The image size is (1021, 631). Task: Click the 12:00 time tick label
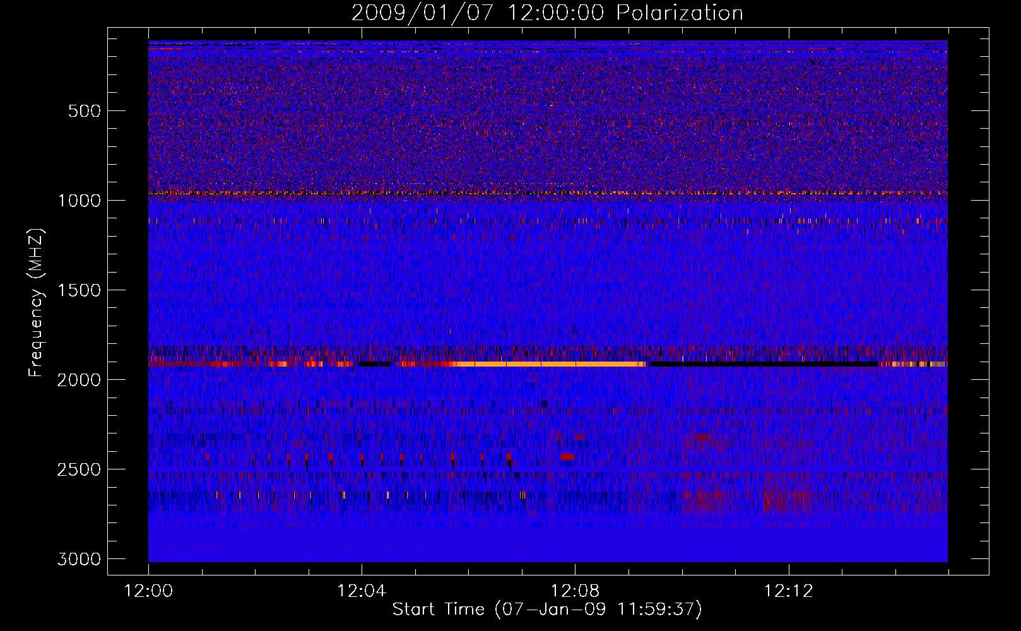(x=149, y=591)
